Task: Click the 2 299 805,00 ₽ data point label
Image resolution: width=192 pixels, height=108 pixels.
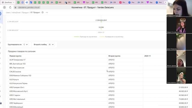Action: point(101,20)
